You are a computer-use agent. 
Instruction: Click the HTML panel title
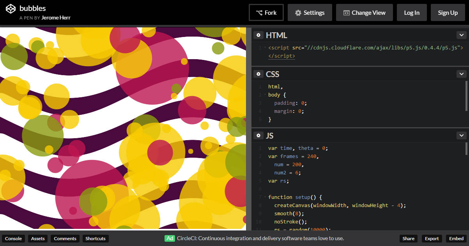pos(276,35)
